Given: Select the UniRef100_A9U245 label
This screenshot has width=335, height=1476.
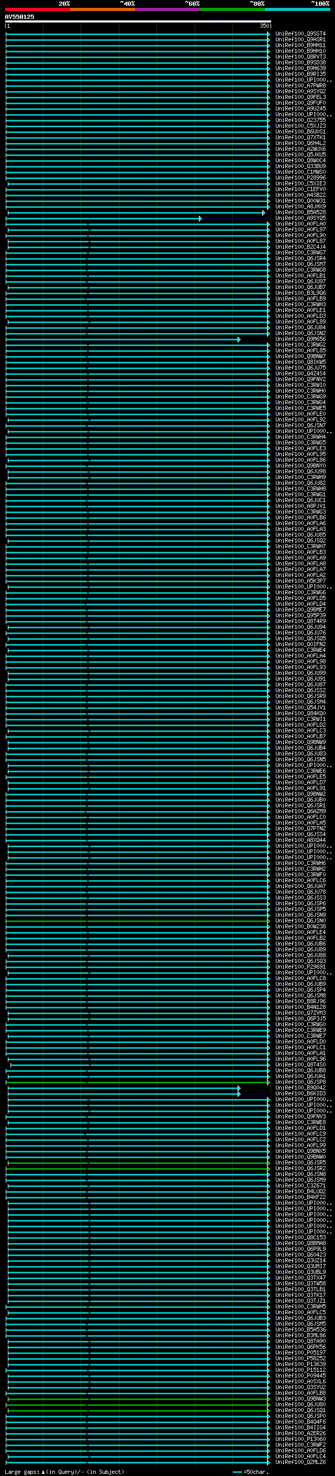Looking at the screenshot, I should click(x=300, y=109).
